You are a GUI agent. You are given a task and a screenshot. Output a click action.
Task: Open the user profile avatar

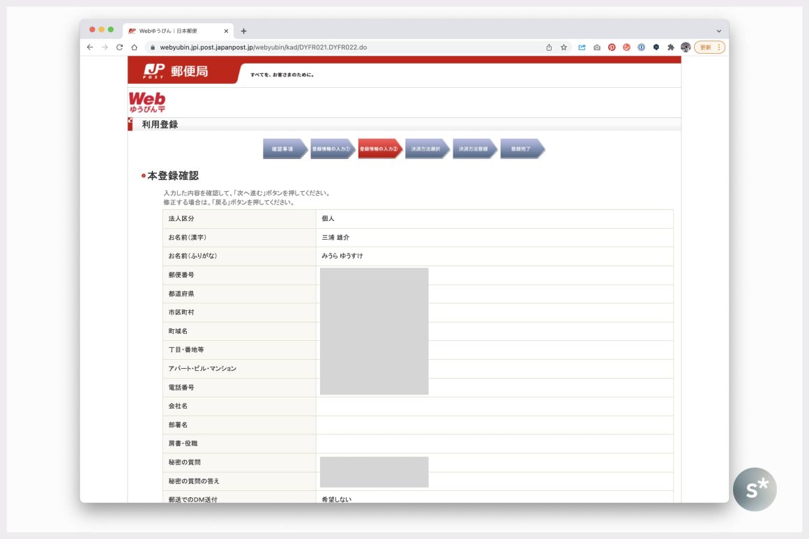686,47
